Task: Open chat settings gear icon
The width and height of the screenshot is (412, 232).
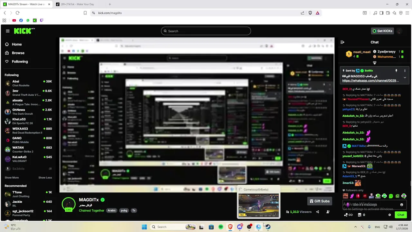Action: (x=389, y=215)
